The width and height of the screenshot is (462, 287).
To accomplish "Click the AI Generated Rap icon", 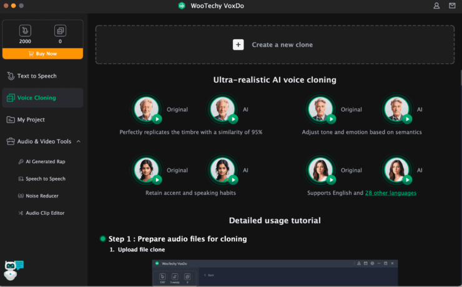I will point(20,161).
